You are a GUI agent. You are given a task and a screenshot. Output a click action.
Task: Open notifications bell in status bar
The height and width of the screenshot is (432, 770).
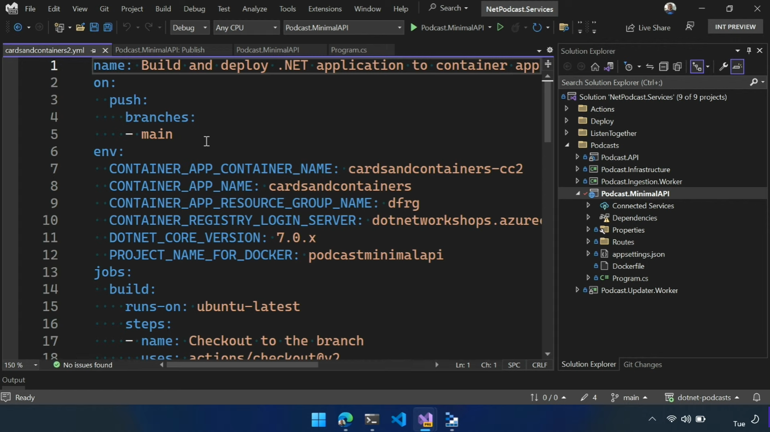[757, 397]
